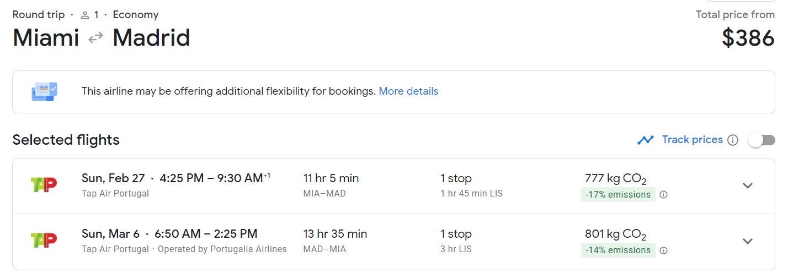Click the Track prices graph icon
The image size is (788, 273).
tap(645, 140)
